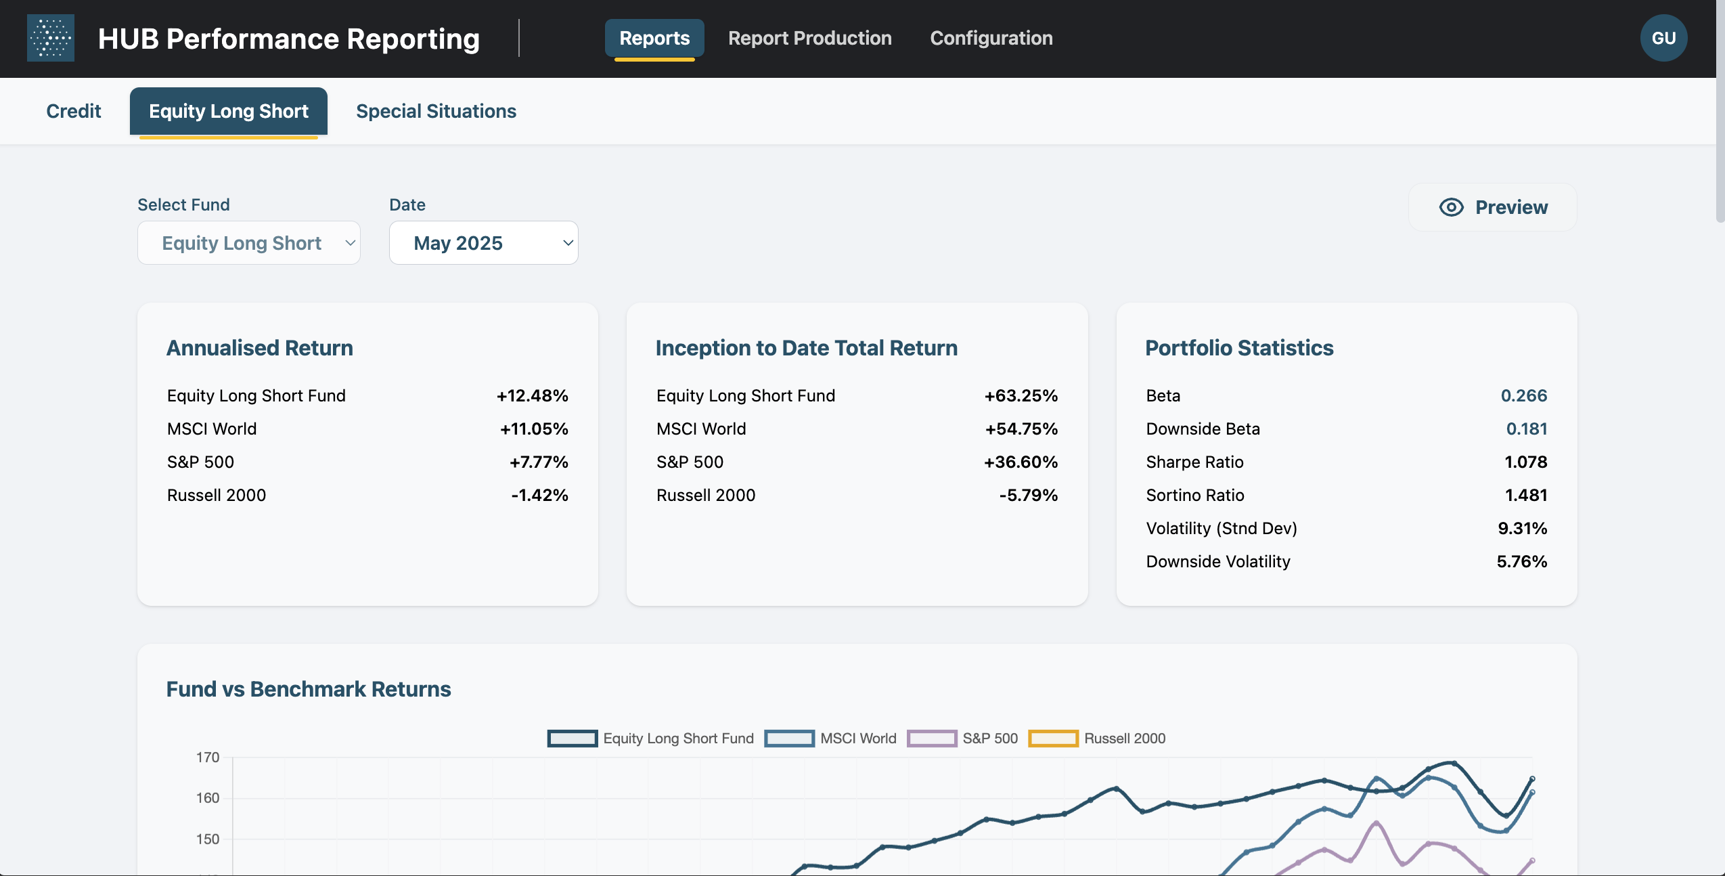The width and height of the screenshot is (1725, 876).
Task: Open the Special Situations tab
Action: click(436, 111)
